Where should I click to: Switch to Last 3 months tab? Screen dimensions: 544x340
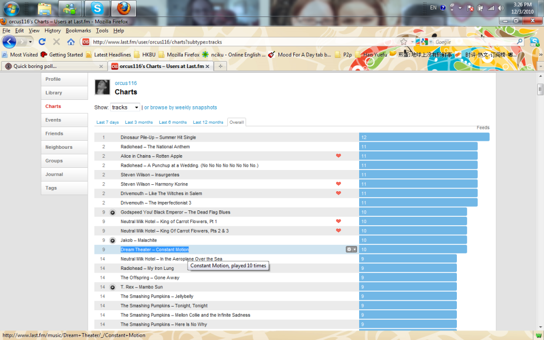point(139,122)
